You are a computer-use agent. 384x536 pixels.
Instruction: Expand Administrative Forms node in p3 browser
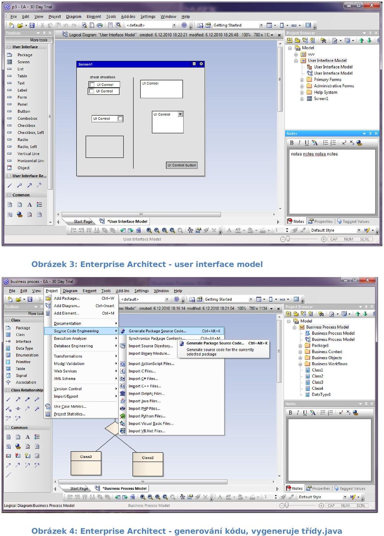click(302, 86)
